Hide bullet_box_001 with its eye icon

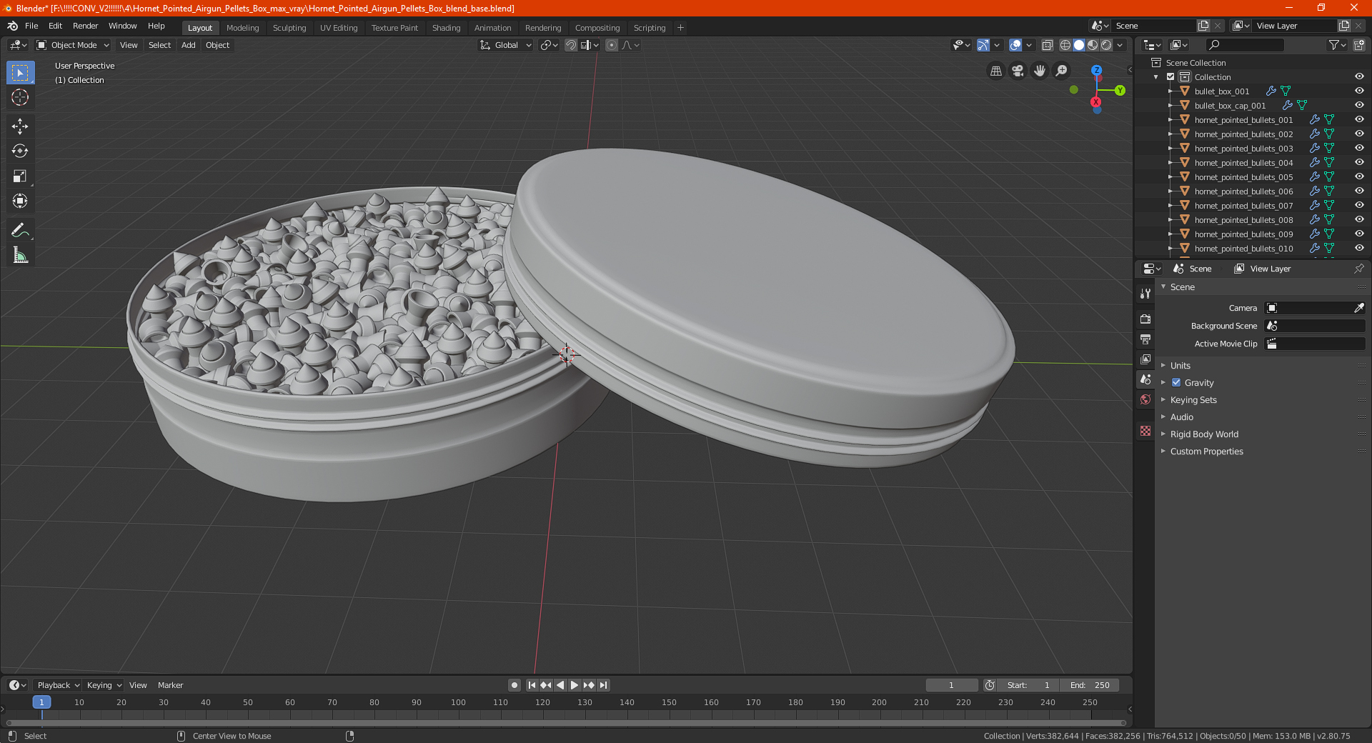point(1359,91)
